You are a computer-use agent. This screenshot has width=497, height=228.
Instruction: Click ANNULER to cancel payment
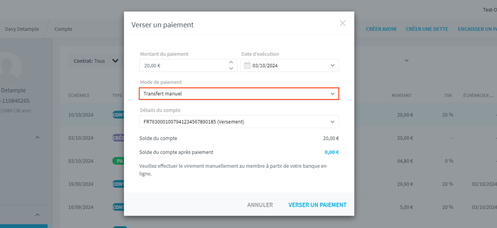coord(260,205)
